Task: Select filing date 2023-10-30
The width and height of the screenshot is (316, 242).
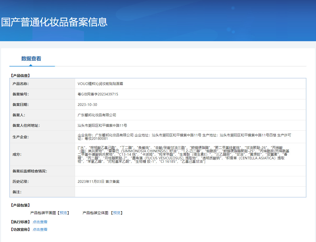Action: click(87, 105)
